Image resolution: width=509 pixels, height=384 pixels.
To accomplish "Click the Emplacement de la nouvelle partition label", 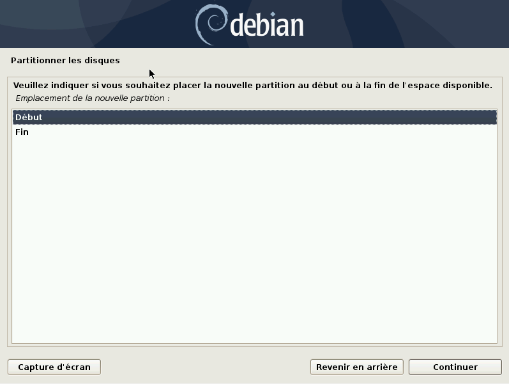I will click(x=93, y=98).
